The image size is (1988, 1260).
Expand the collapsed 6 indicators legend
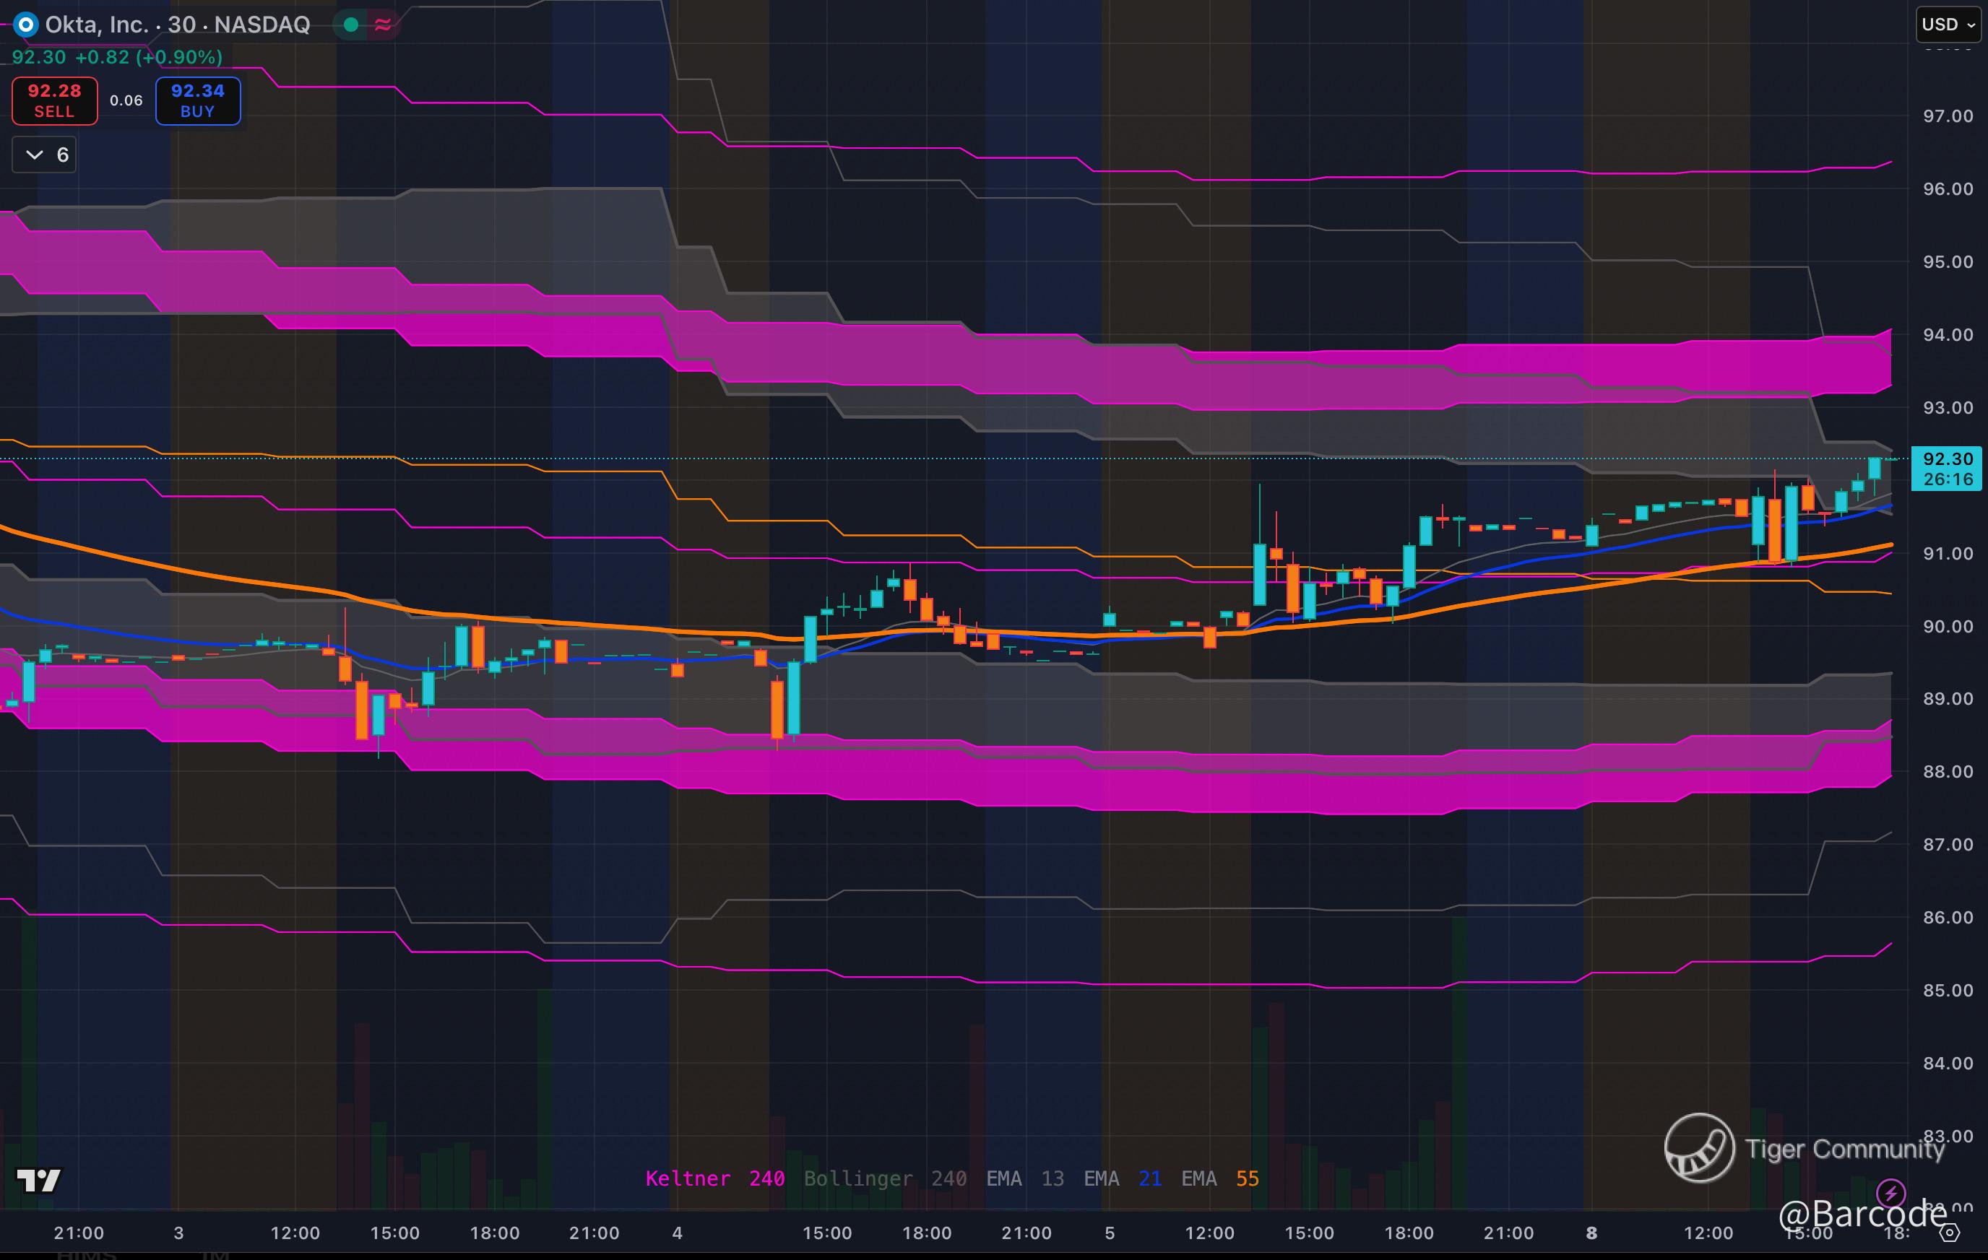coord(45,155)
